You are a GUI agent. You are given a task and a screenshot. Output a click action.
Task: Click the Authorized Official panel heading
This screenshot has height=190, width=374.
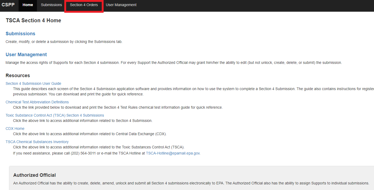[x=34, y=175]
